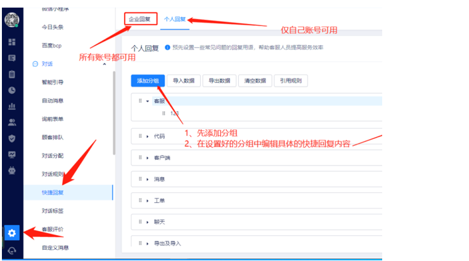469x261 pixels.
Task: Expand the 代码 group
Action: [147, 136]
